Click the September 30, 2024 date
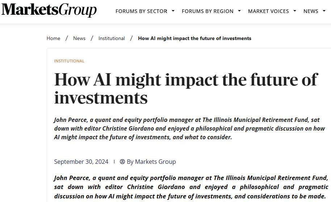The height and width of the screenshot is (202, 331). click(81, 162)
